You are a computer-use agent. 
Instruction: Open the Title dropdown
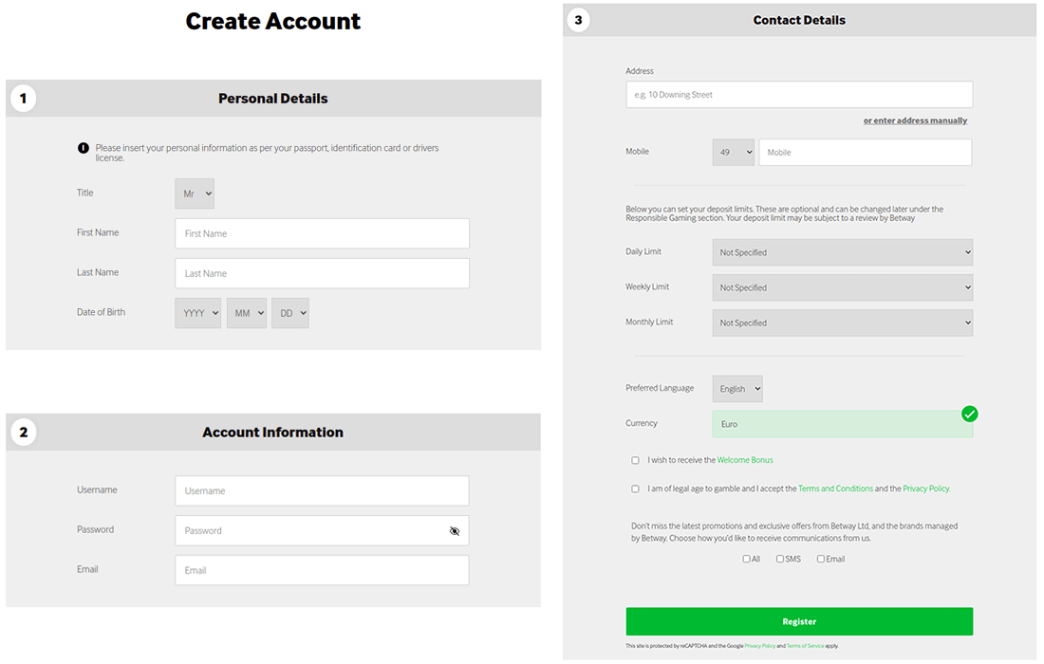pyautogui.click(x=195, y=194)
